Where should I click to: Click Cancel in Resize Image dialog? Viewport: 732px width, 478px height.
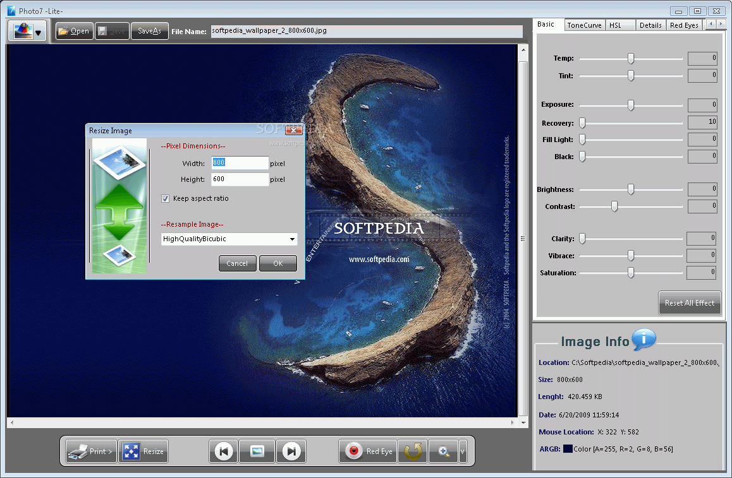pyautogui.click(x=237, y=263)
